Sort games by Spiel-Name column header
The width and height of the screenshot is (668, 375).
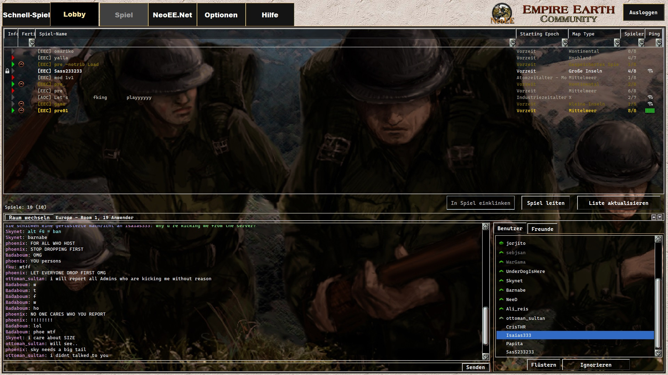point(276,34)
